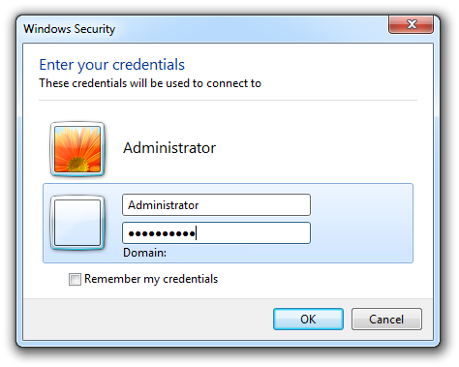The image size is (459, 367).
Task: Click empty space right of password box in blue tile
Action: pyautogui.click(x=361, y=232)
